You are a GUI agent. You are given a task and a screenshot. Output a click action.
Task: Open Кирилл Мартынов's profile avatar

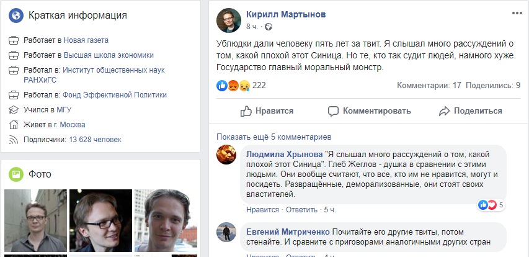(228, 20)
